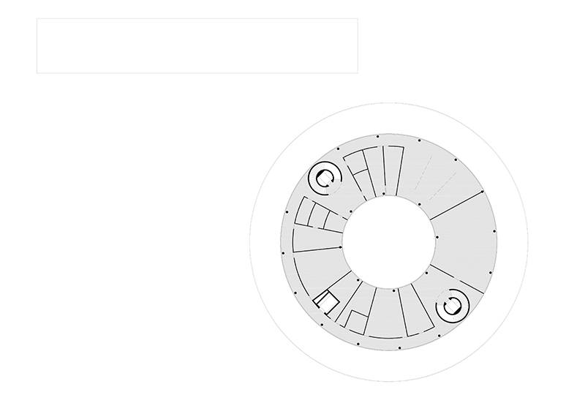
Task: Select the wide wedge room on left below three rooms
Action: 317,239
